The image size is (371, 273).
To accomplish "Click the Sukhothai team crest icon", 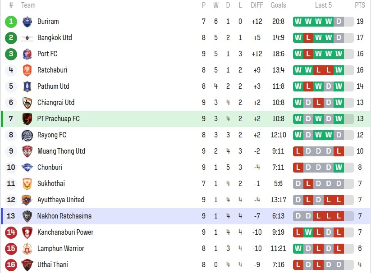I will [x=27, y=184].
